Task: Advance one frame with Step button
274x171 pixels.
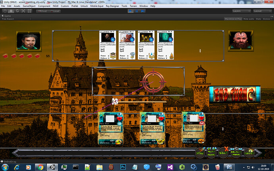Action: (143, 11)
